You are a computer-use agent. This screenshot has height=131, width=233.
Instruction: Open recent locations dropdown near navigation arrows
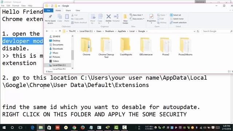pyautogui.click(x=56, y=31)
